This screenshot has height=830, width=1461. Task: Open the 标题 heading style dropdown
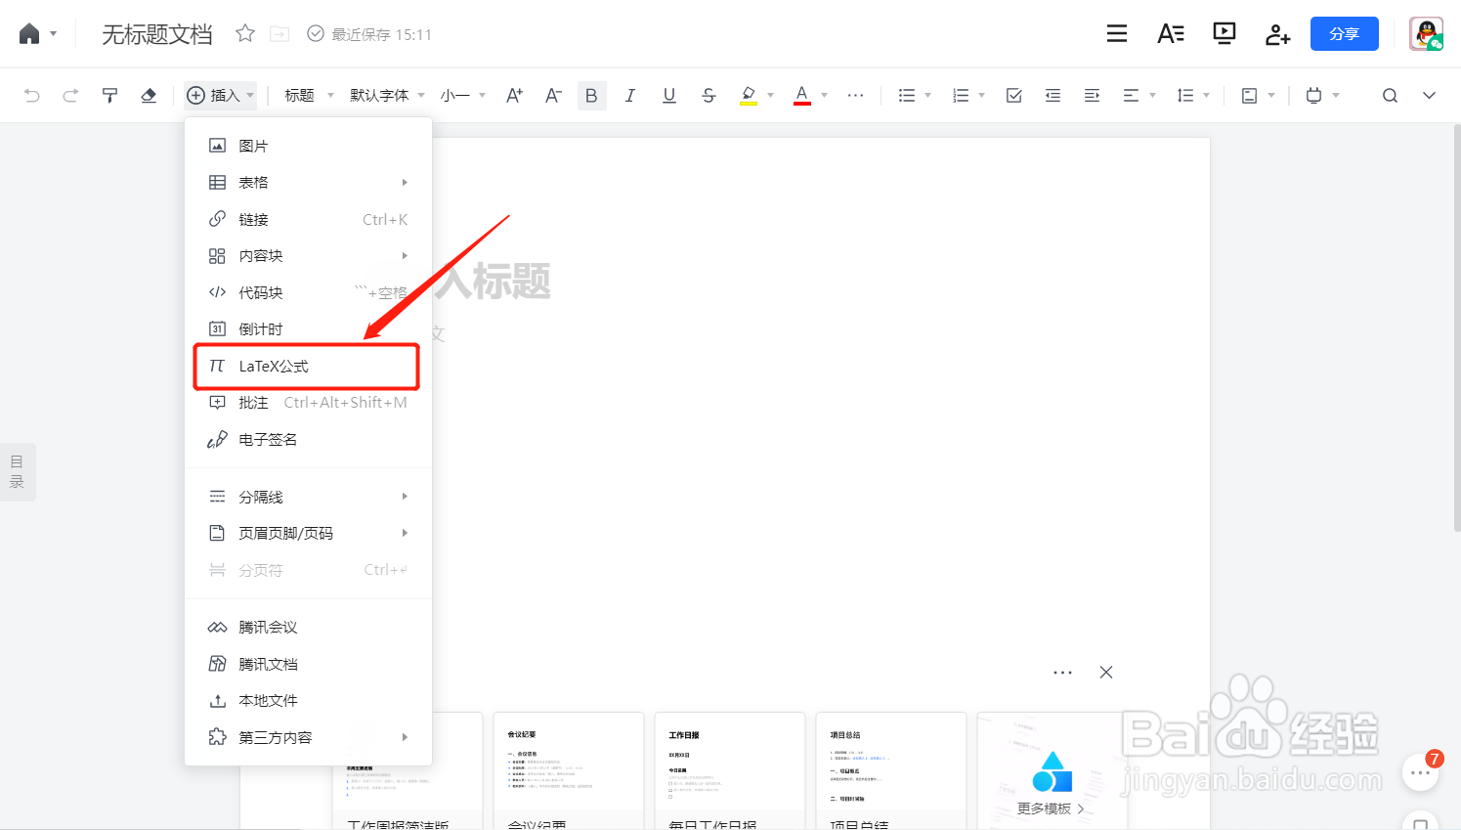point(309,95)
